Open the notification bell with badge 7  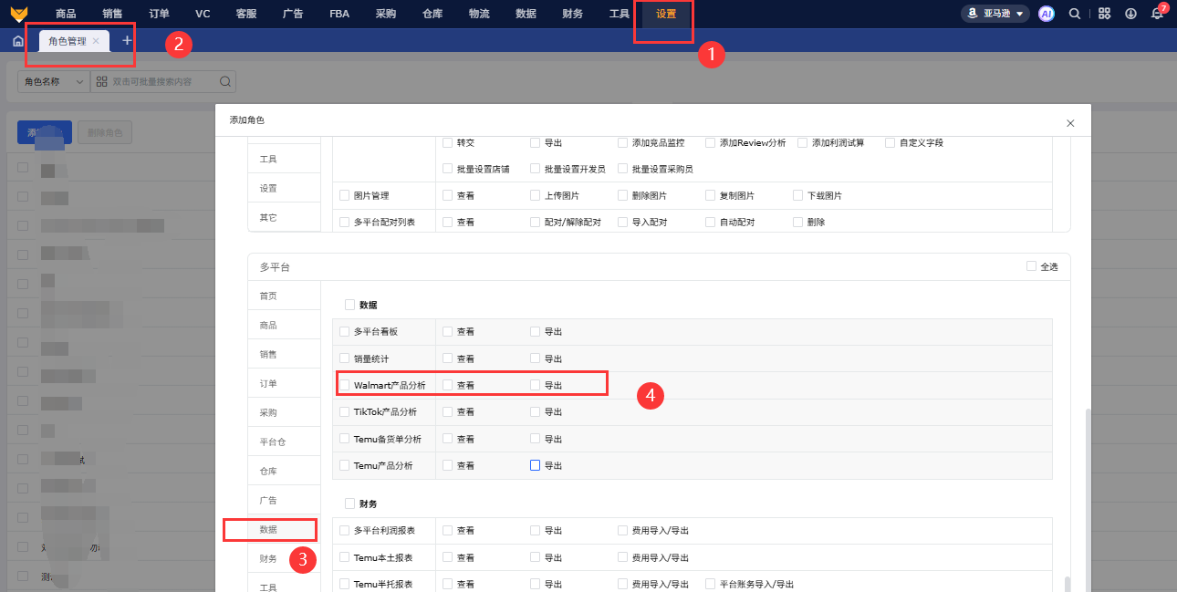pyautogui.click(x=1157, y=14)
